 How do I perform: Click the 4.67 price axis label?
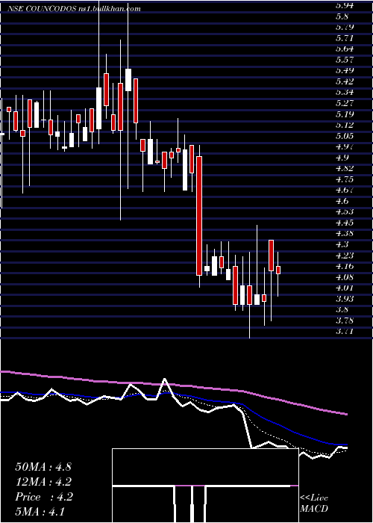[345, 190]
